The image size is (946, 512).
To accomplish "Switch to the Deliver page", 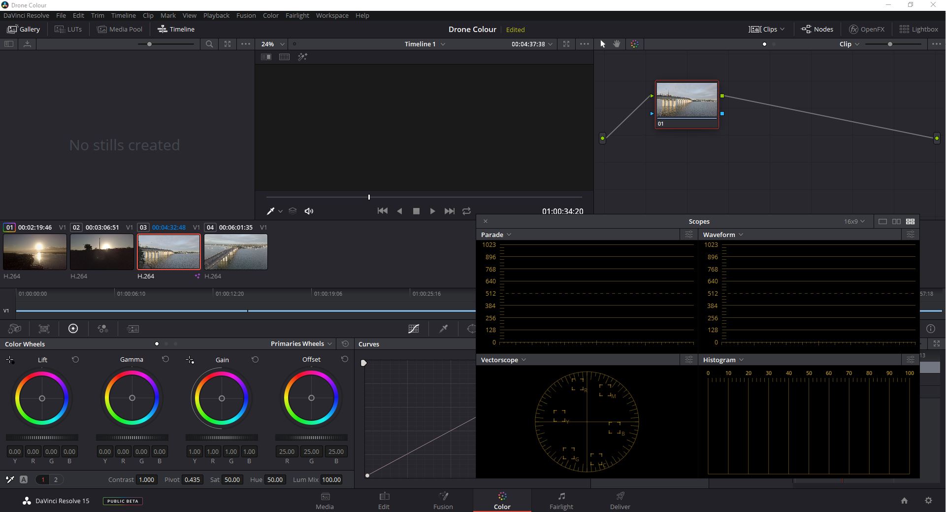I will click(x=620, y=501).
